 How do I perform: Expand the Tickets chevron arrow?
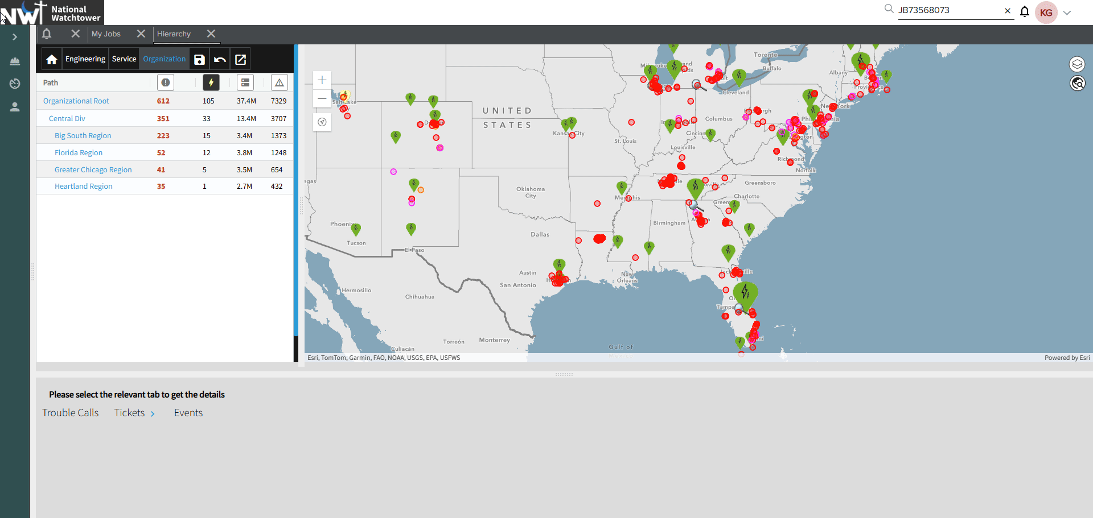click(153, 414)
